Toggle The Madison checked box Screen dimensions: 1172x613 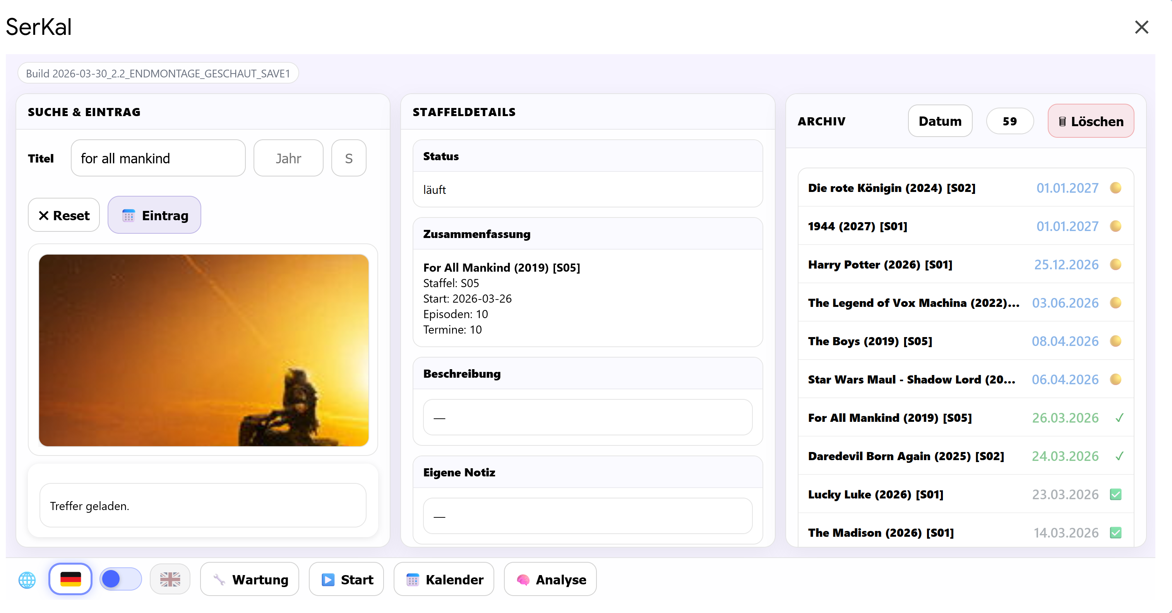(1115, 532)
